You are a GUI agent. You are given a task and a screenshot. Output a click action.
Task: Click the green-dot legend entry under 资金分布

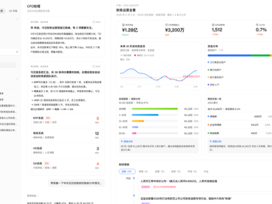[x=214, y=70]
